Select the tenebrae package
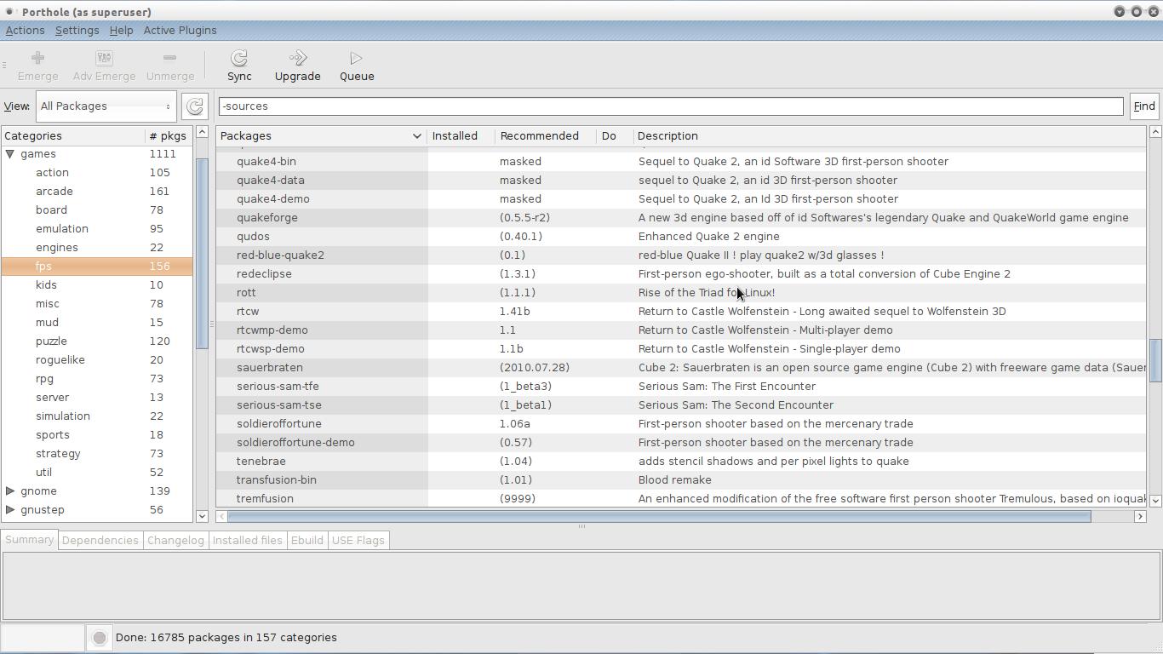 (681, 462)
